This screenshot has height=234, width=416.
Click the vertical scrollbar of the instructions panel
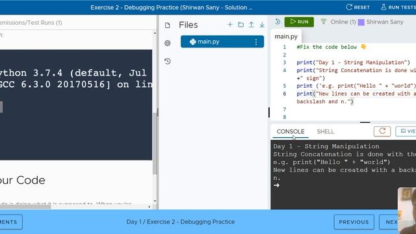pos(155,143)
